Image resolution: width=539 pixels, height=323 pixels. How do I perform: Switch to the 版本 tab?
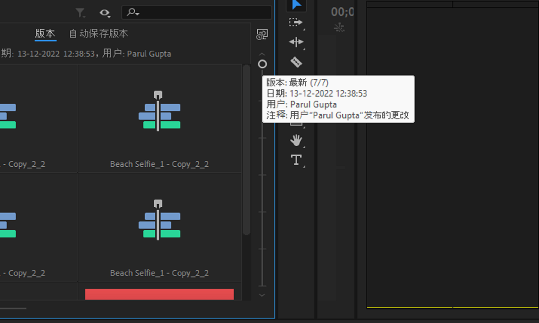point(45,34)
